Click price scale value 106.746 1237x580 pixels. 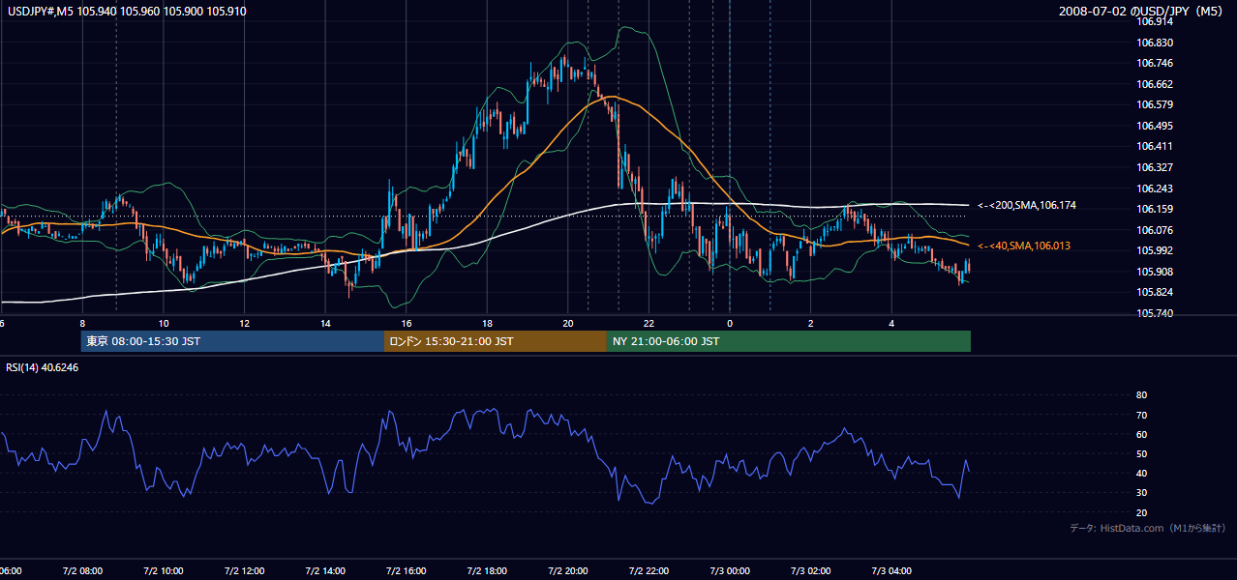point(1155,63)
